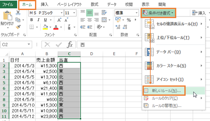Switch to the 挿入 ribbon tab
Image resolution: width=210 pixels, height=121 pixels.
(45, 4)
